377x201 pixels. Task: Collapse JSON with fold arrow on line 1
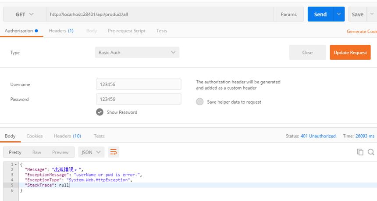[x=16, y=165]
